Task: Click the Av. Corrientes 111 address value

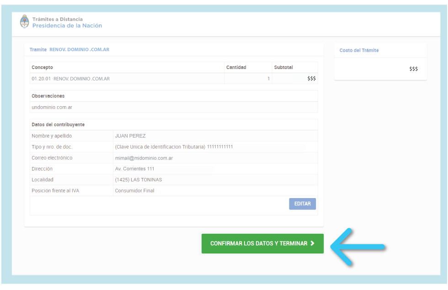Action: (x=135, y=169)
